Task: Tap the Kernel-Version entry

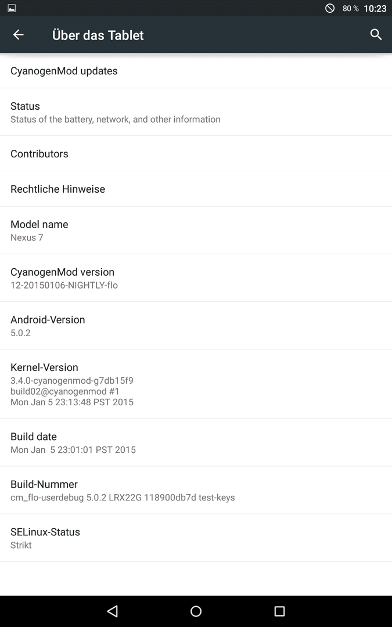Action: click(x=196, y=384)
